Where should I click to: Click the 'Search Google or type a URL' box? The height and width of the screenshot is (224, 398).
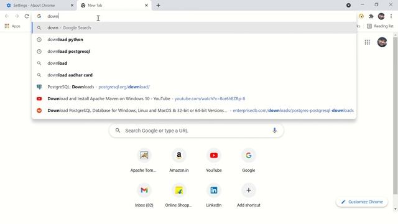[x=197, y=131]
